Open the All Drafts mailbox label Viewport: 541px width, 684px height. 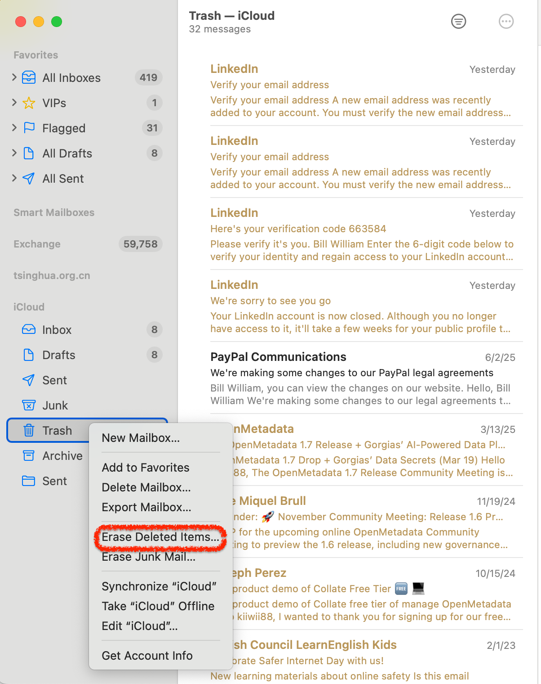tap(67, 153)
